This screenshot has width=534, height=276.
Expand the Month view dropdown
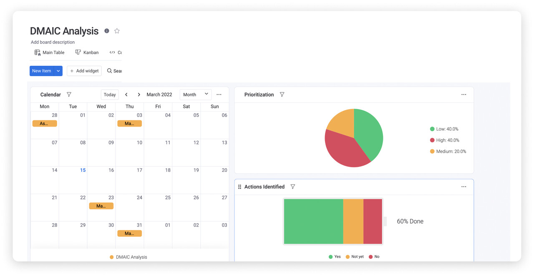[x=195, y=94]
